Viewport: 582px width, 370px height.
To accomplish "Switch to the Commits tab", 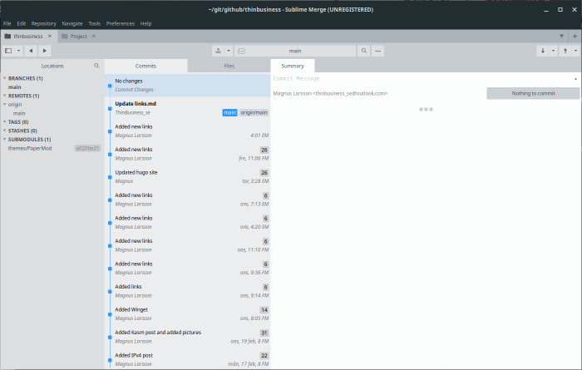I will click(x=145, y=66).
